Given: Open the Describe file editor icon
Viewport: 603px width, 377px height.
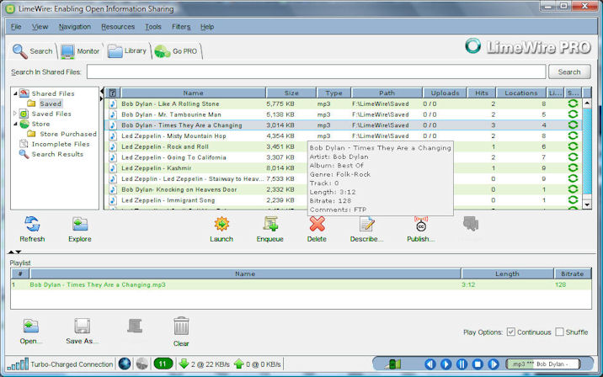Looking at the screenshot, I should (x=366, y=224).
